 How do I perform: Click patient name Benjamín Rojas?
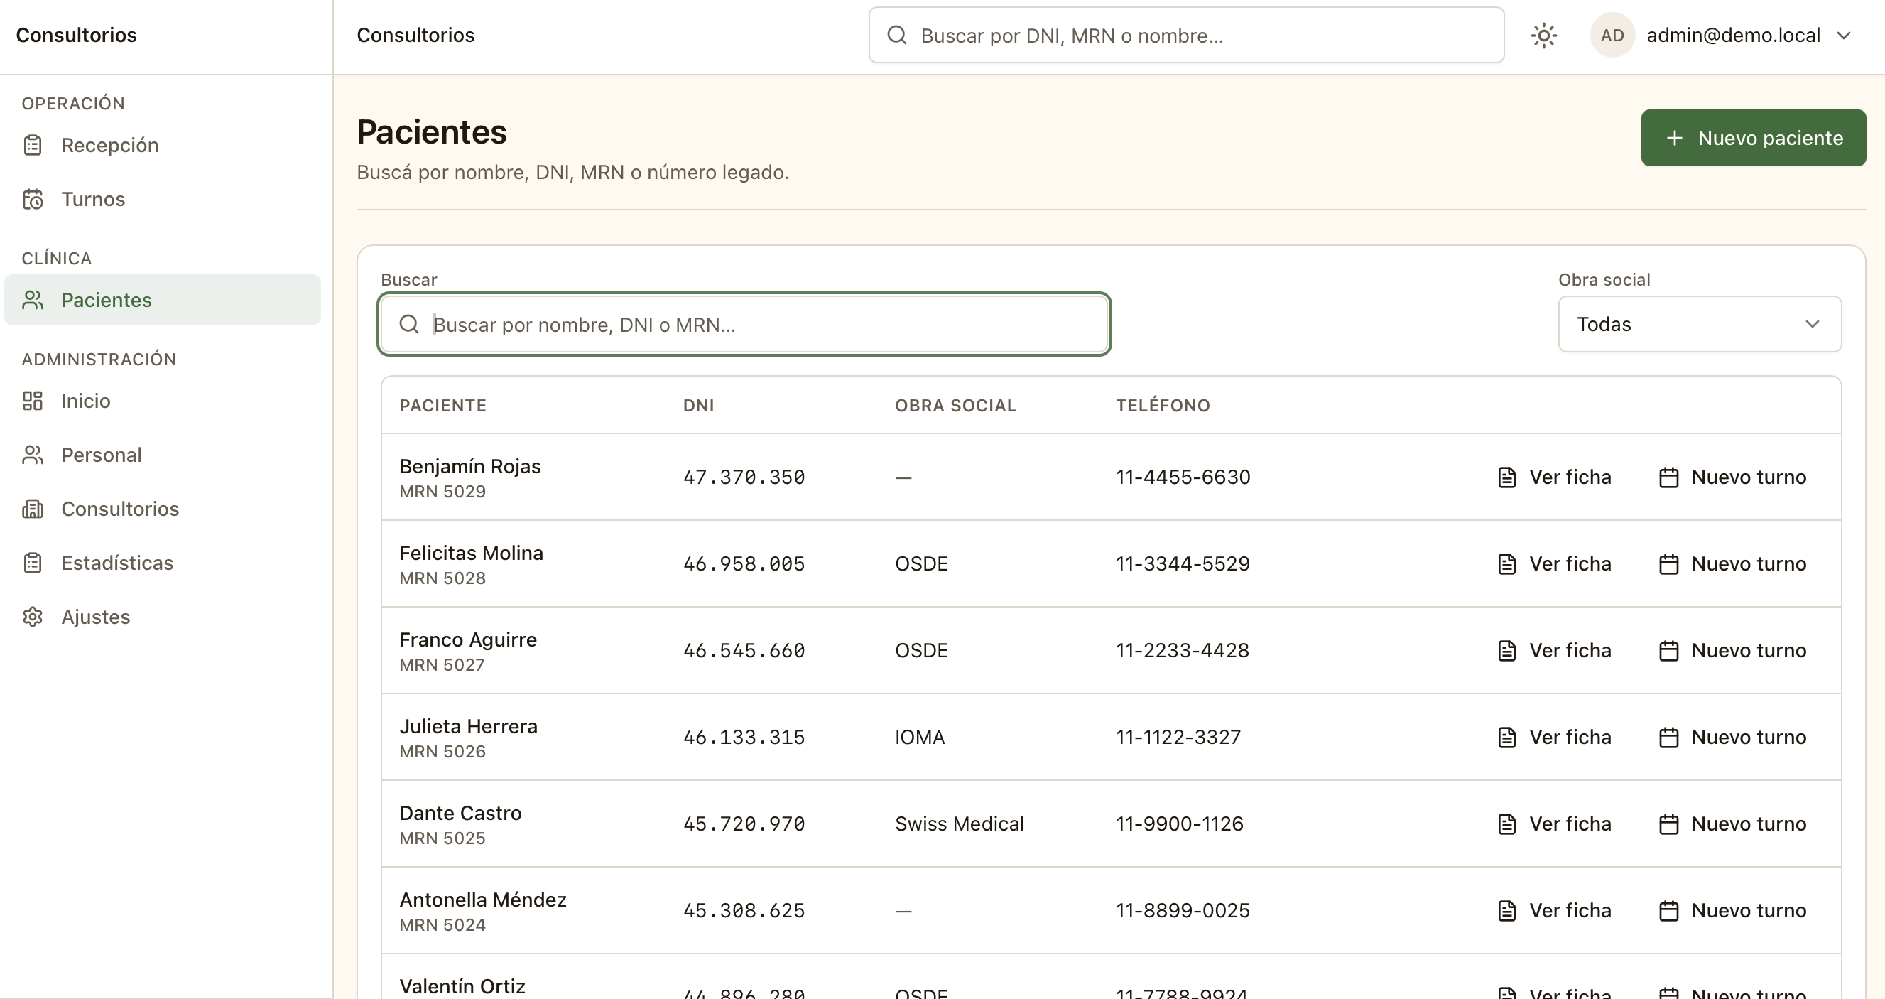469,466
